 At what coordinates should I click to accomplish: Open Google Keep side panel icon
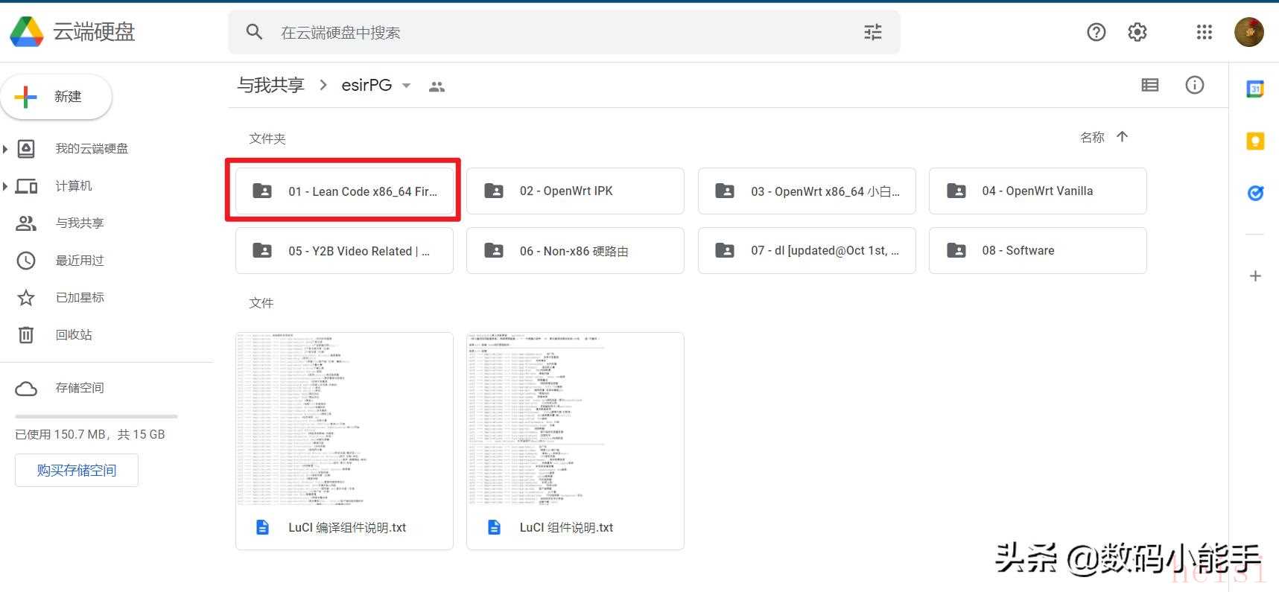click(x=1255, y=141)
